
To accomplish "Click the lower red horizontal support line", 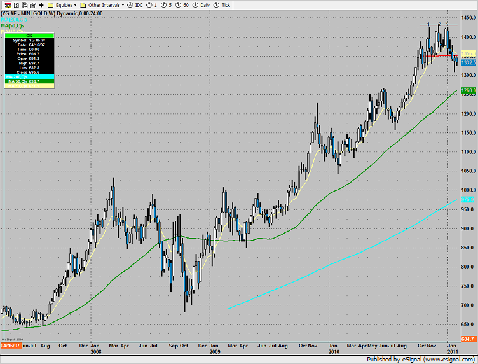I will (439, 56).
